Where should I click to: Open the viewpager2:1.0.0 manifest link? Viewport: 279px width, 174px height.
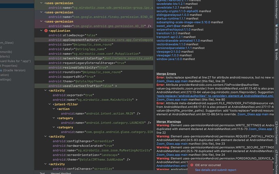[x=168, y=52]
